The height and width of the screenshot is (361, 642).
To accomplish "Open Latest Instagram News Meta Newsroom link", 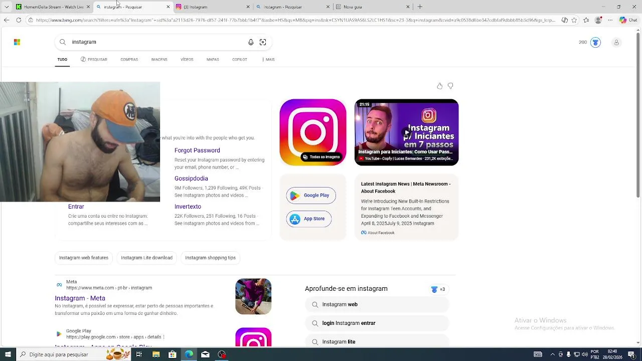I will pyautogui.click(x=406, y=188).
